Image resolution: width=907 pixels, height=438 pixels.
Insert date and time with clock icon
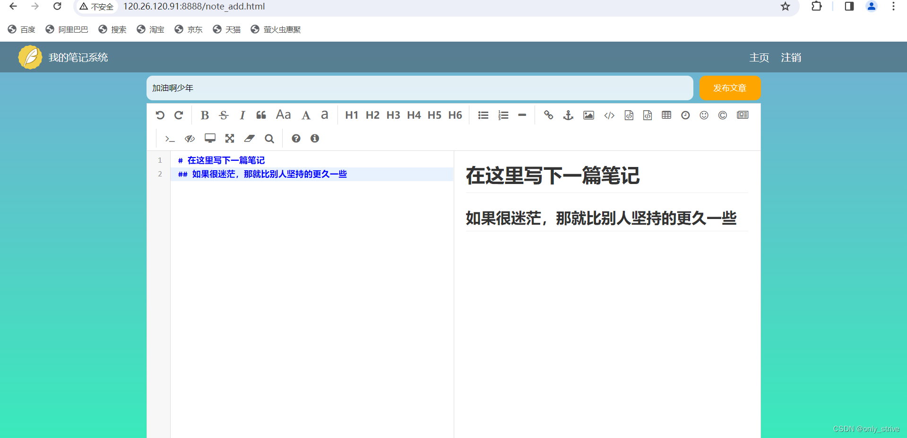[x=685, y=115]
